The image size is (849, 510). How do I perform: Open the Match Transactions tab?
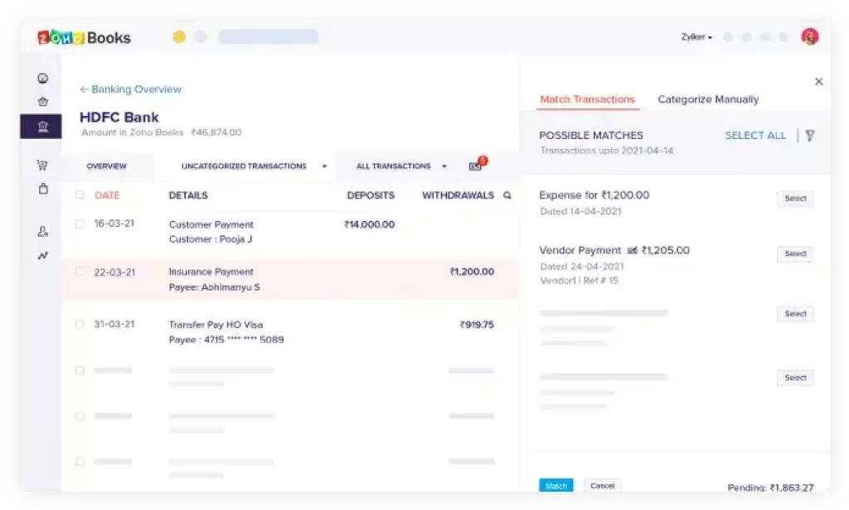(588, 99)
